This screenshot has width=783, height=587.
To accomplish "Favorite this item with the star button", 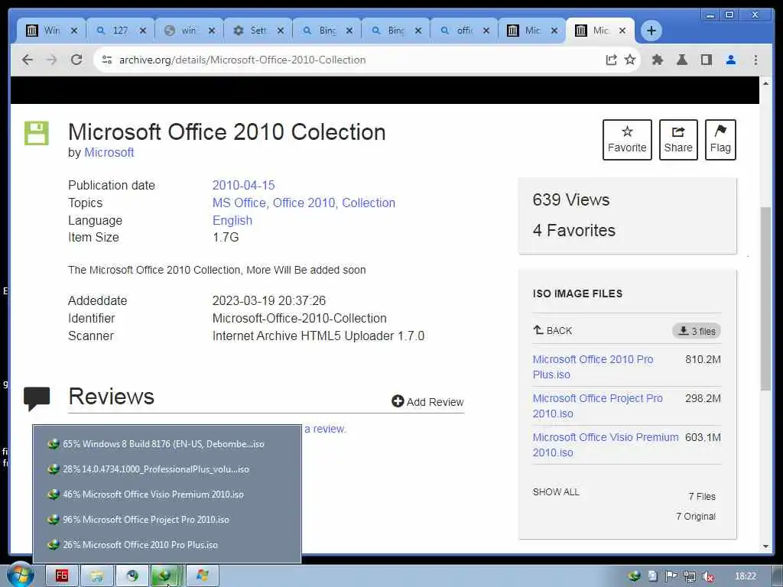I will coord(627,140).
